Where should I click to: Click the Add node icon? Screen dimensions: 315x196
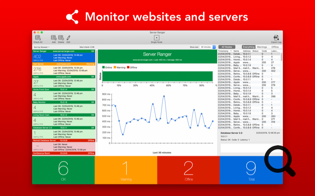coord(54,37)
